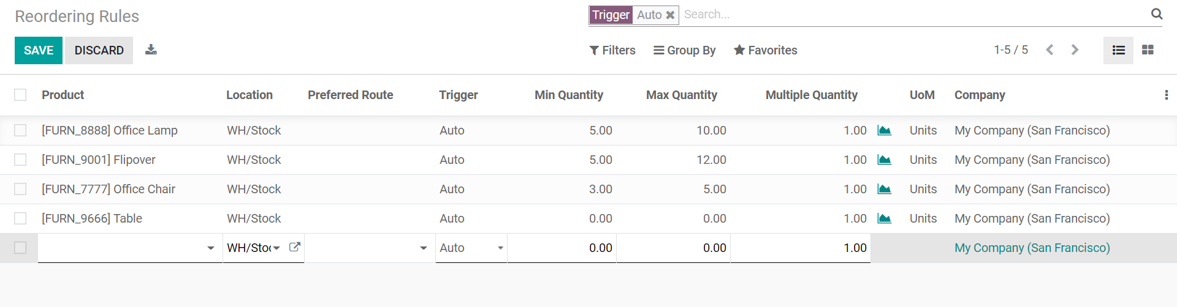Image resolution: width=1177 pixels, height=307 pixels.
Task: Open Preferred Route dropdown in new row
Action: click(x=423, y=248)
